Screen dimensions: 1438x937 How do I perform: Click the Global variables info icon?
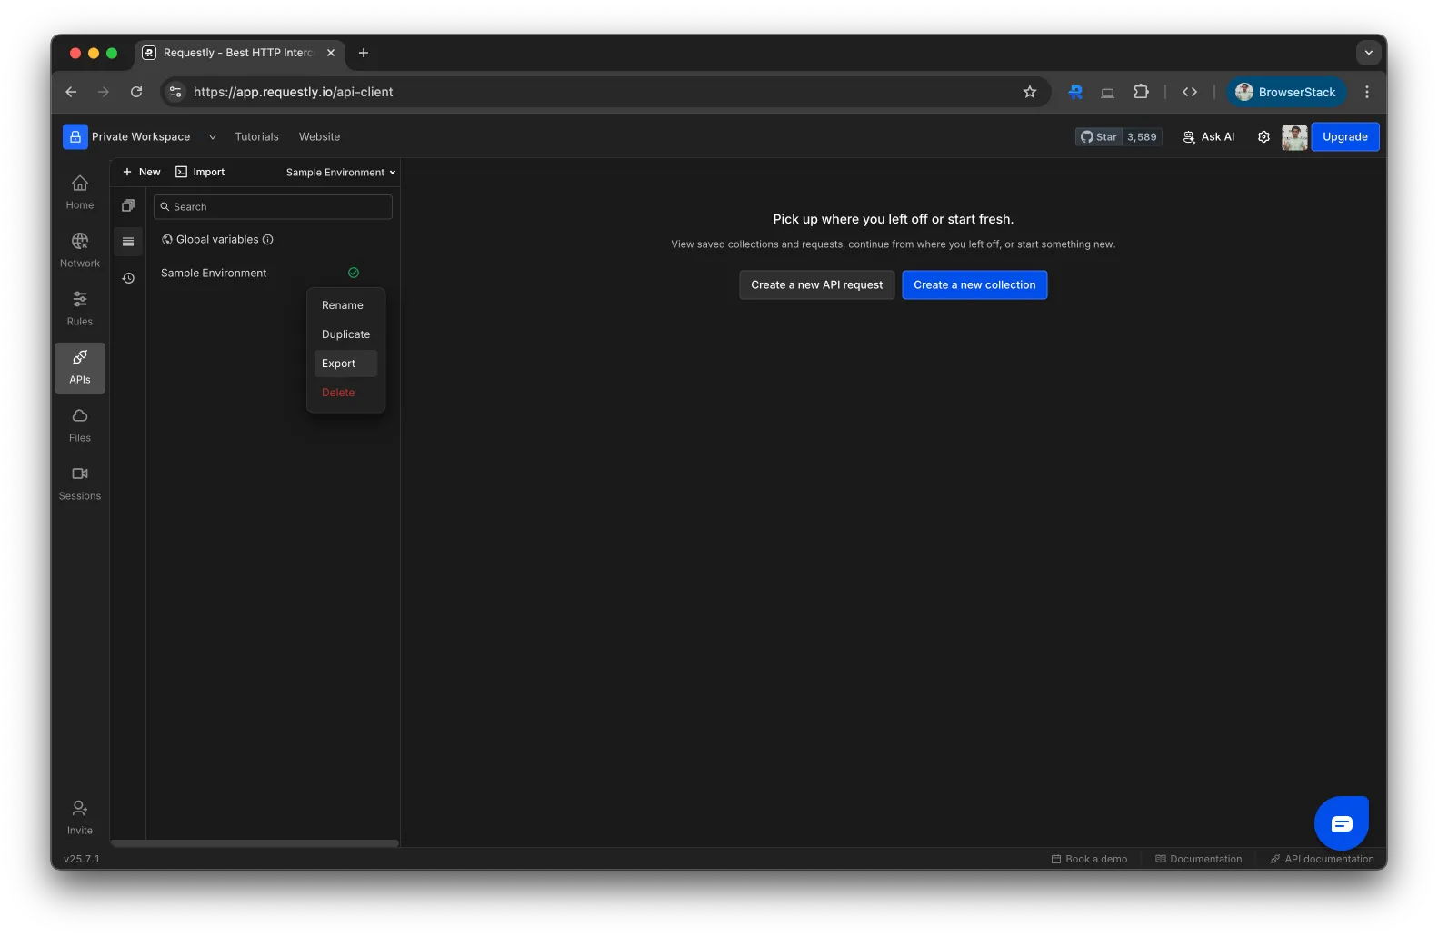[268, 240]
